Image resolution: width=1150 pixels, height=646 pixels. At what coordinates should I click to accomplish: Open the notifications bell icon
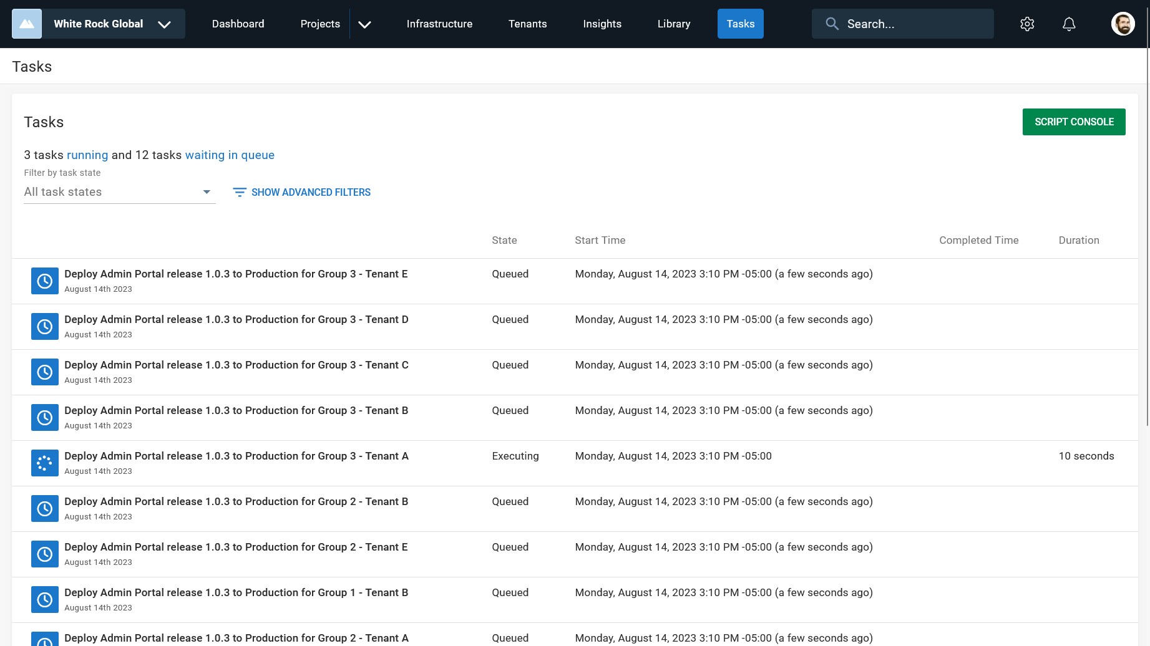1069,24
